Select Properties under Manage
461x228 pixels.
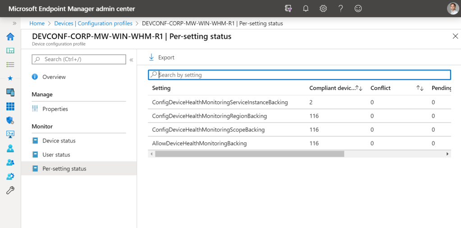tap(55, 109)
